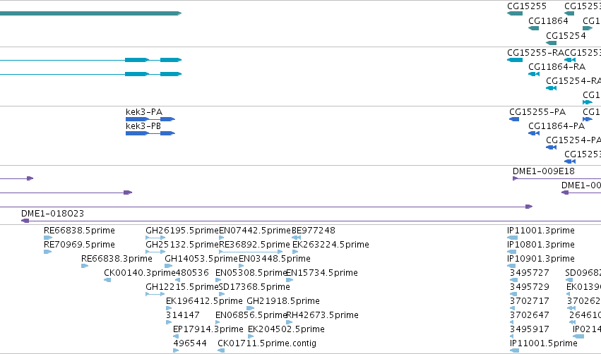Select the kek3-PA protein feature
The image size is (601, 354).
(150, 119)
